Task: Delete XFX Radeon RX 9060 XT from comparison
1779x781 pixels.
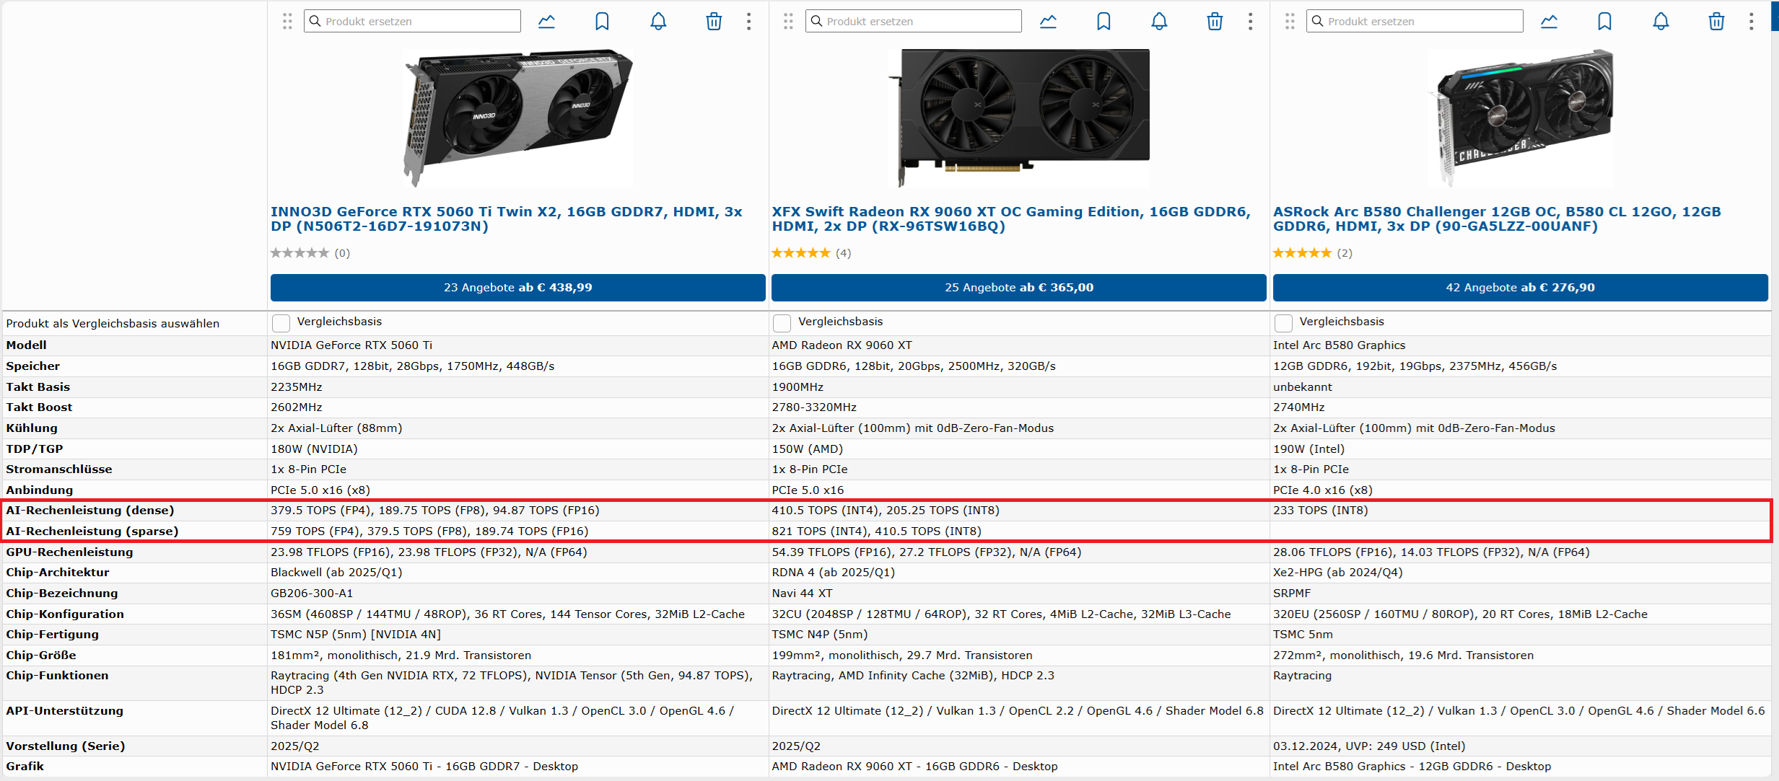Action: (x=1214, y=22)
